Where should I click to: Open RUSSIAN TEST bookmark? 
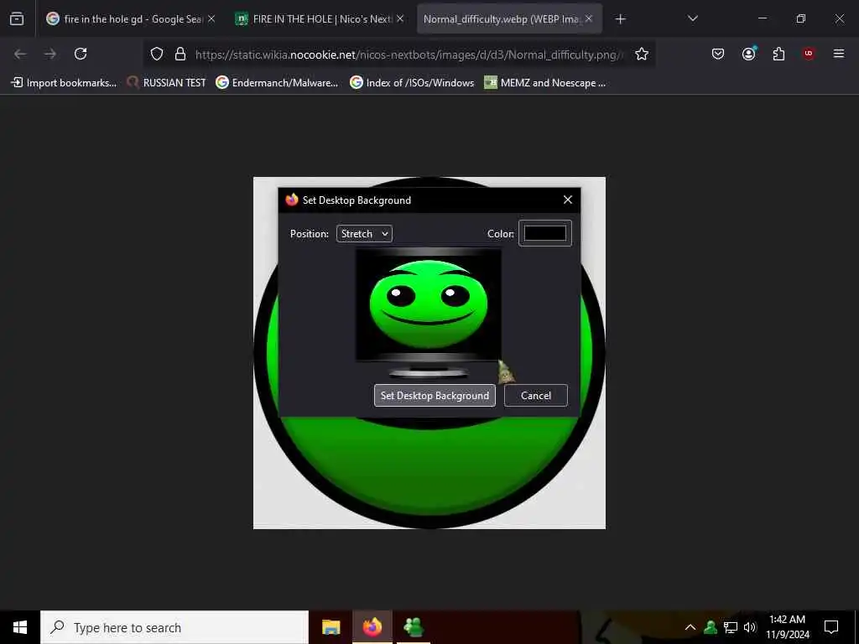click(167, 83)
